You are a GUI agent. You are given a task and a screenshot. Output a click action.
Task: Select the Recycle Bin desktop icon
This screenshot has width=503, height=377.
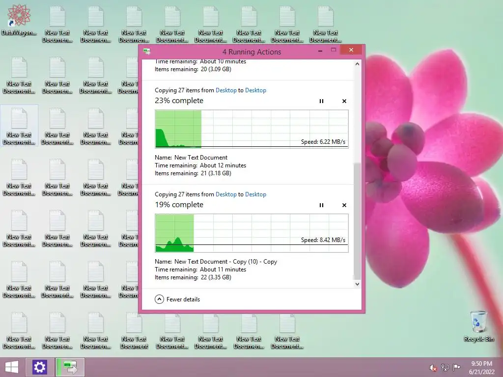[x=478, y=326]
